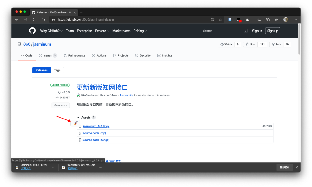Select the Releases button
Image resolution: width=312 pixels, height=187 pixels.
(x=42, y=70)
